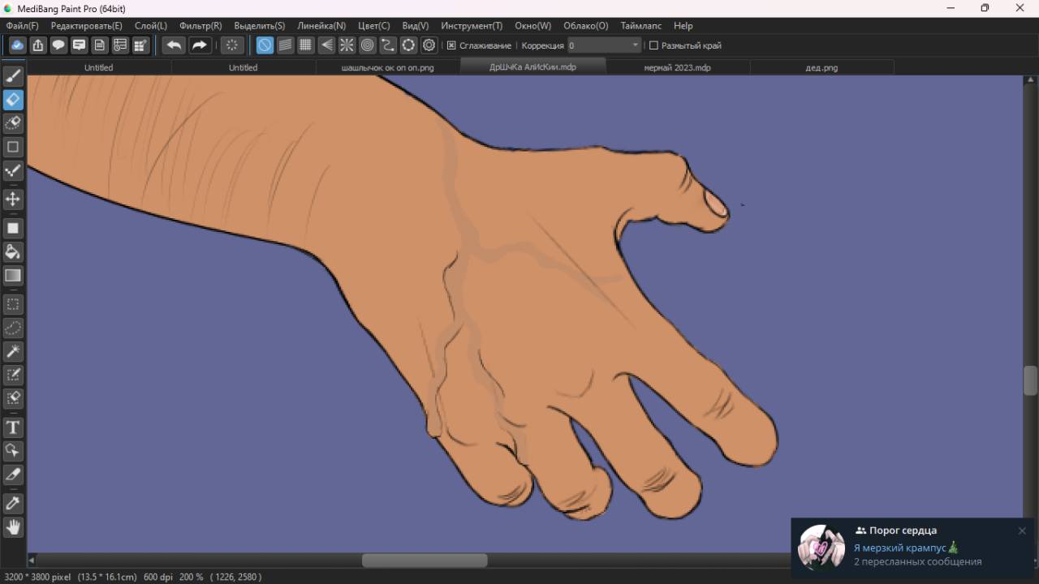
Task: Open the Слой(L) menu
Action: [151, 26]
